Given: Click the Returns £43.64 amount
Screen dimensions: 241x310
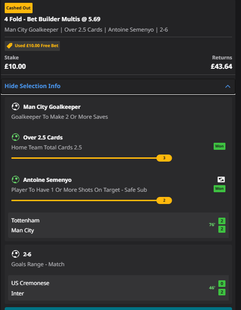Looking at the screenshot, I should point(221,66).
